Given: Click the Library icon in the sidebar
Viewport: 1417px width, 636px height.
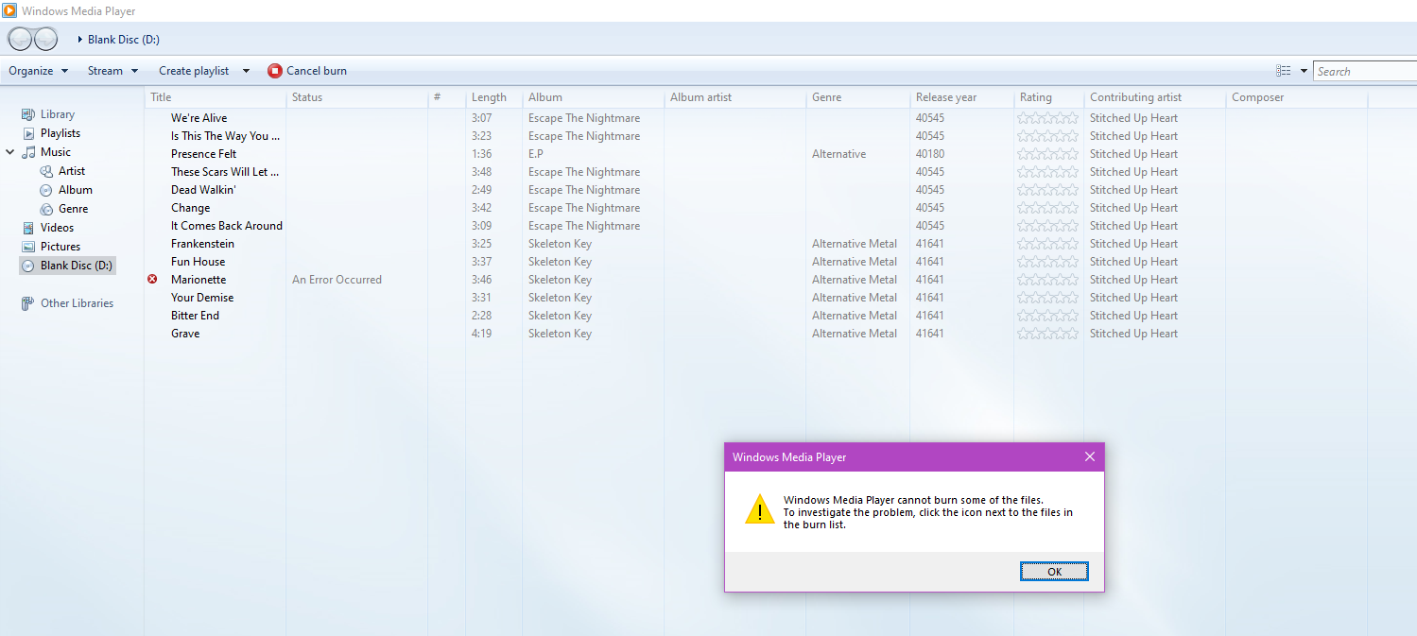Looking at the screenshot, I should (28, 114).
